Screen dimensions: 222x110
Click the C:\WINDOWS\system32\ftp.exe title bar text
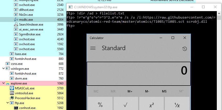pos(95,7)
